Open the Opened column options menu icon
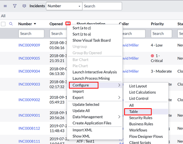Image resolution: width=183 pixels, height=144 pixels. pos(68,23)
